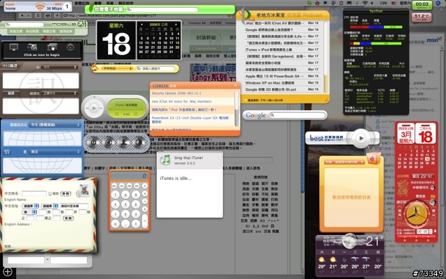Open 'iTunes + iPod' feed entry dated Mar 17
Screen dimensions: 446x279
268,50
